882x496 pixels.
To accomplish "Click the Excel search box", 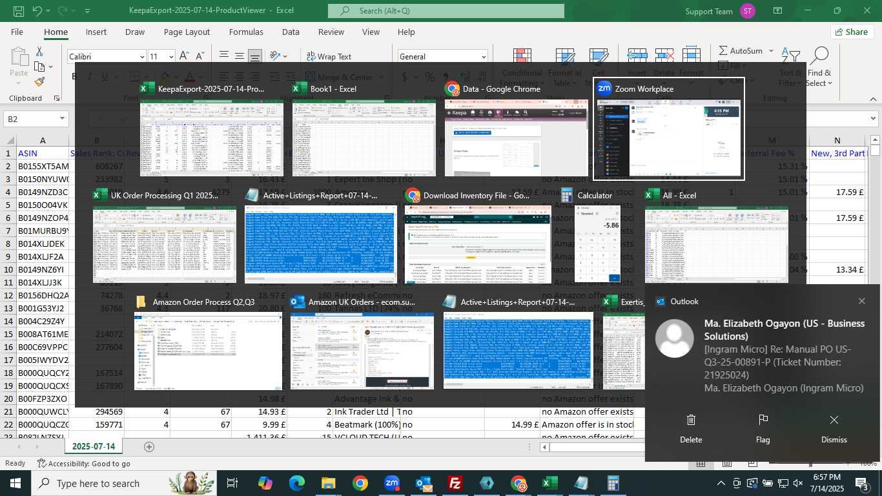I will point(446,11).
